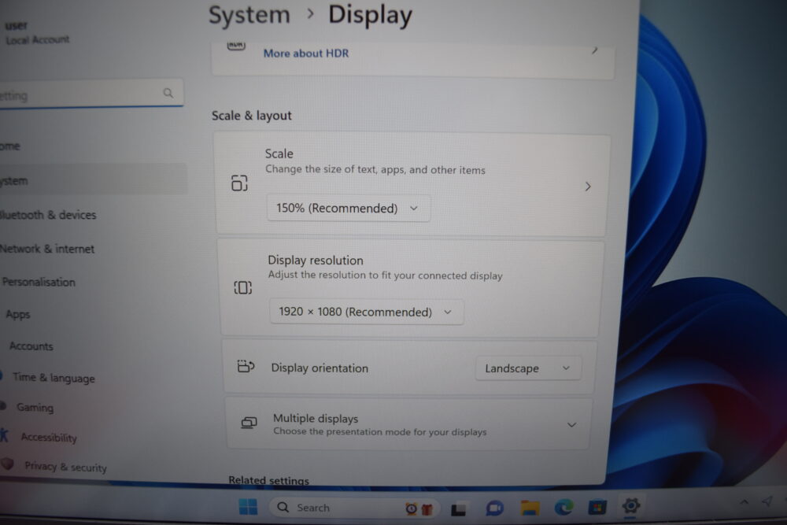Launch Microsoft Edge from the taskbar
The height and width of the screenshot is (525, 787).
tap(563, 508)
